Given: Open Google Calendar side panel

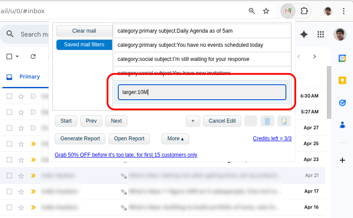Looking at the screenshot, I should pyautogui.click(x=342, y=58).
